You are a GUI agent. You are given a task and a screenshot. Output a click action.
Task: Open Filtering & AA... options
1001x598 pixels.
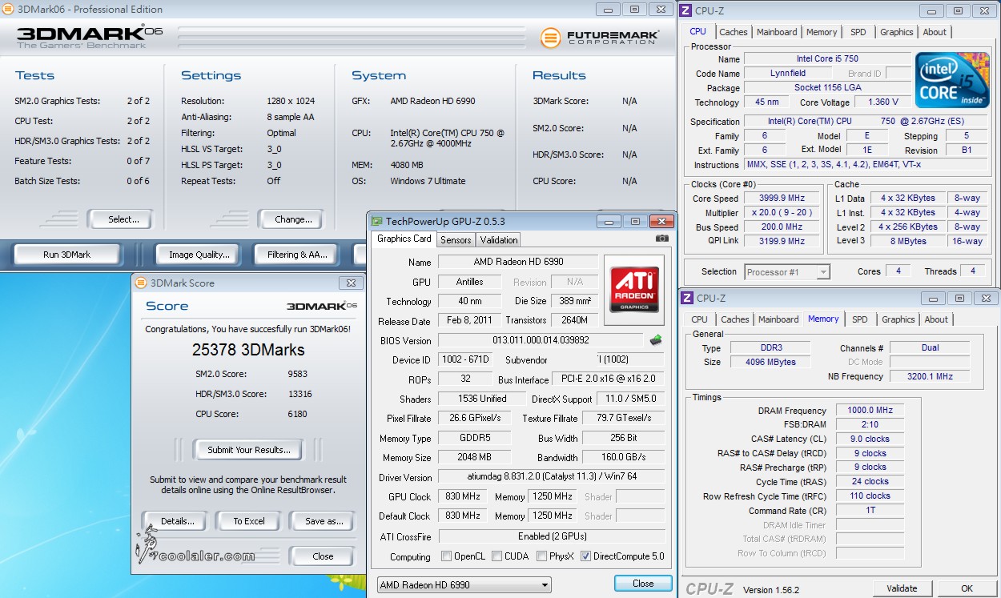[x=297, y=255]
